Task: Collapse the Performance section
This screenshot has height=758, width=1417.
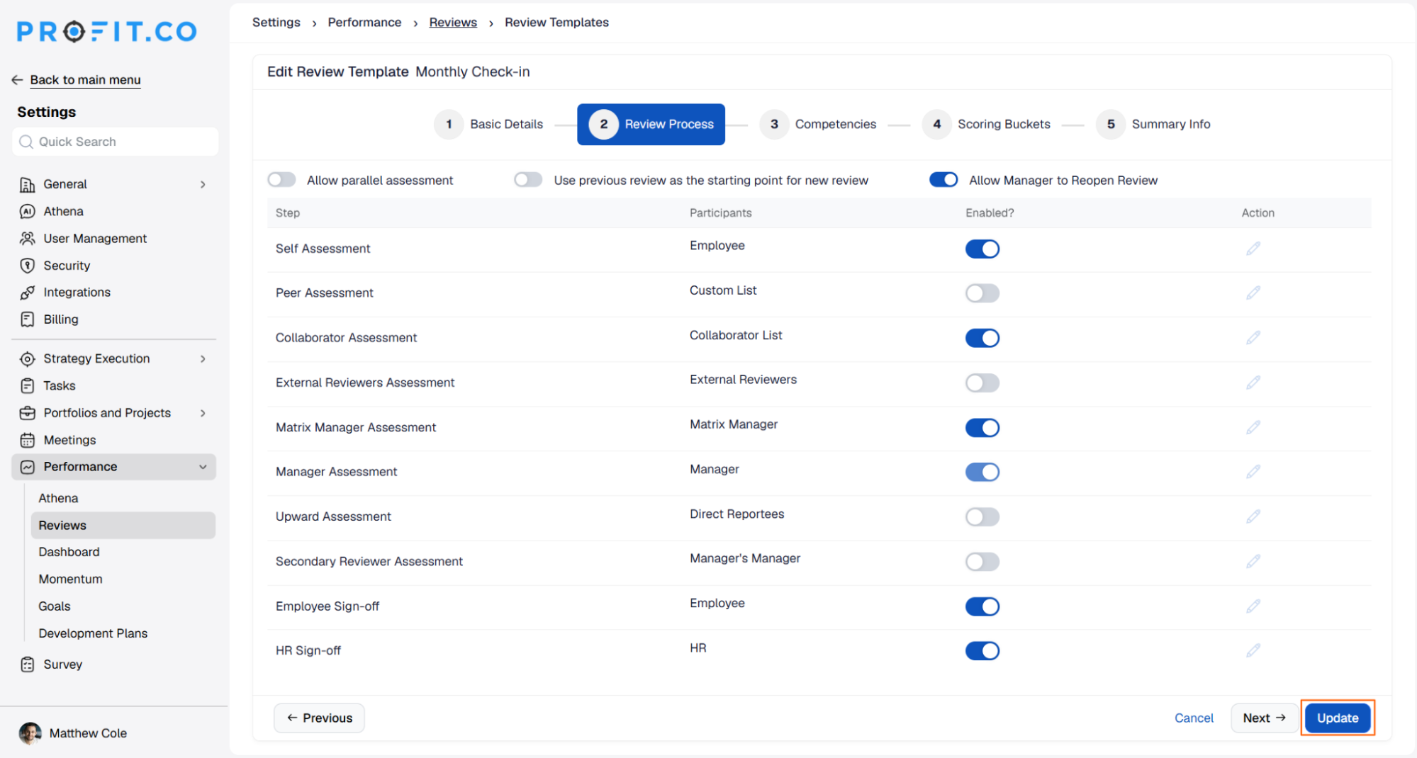Action: [x=203, y=467]
